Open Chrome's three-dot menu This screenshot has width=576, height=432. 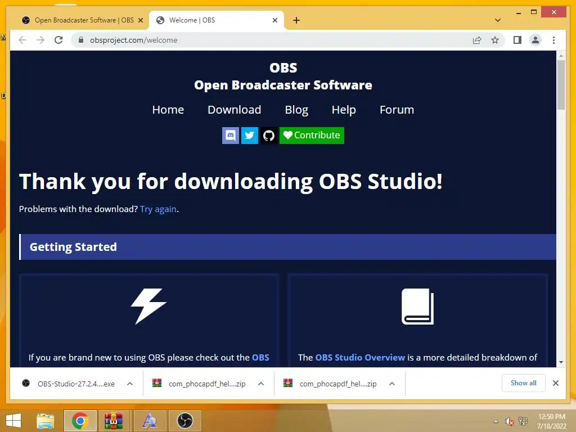pyautogui.click(x=553, y=40)
